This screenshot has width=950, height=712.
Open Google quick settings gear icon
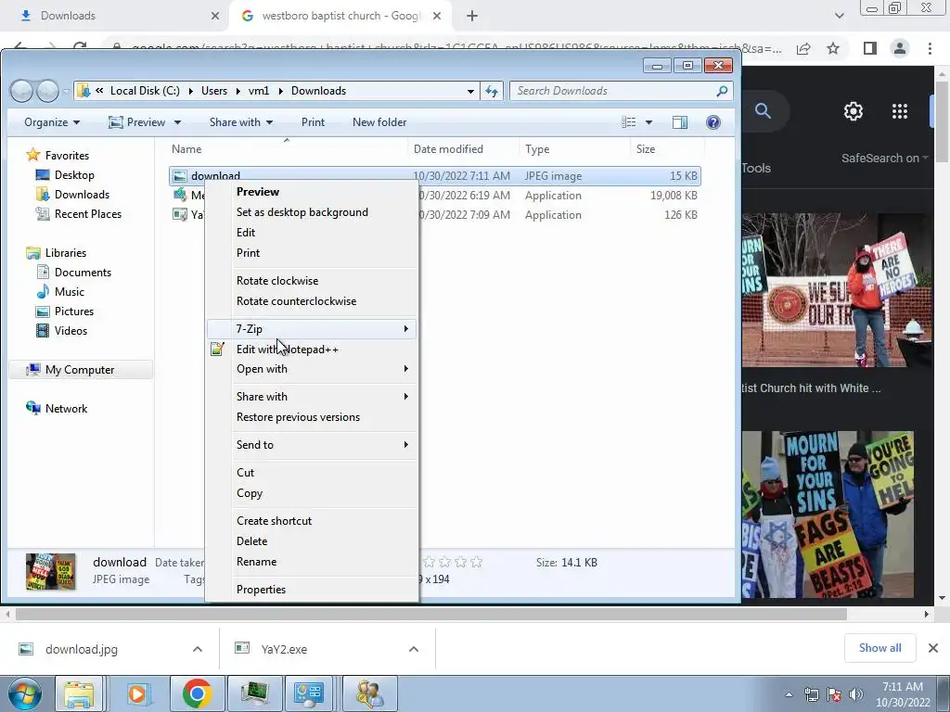pyautogui.click(x=854, y=111)
